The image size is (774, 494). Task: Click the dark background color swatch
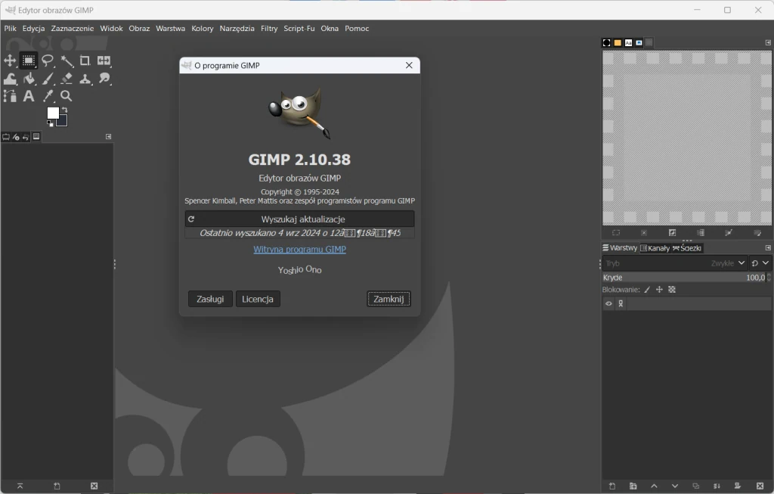pyautogui.click(x=63, y=121)
